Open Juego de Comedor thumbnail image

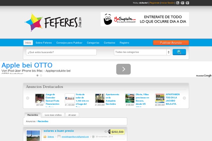(x=40, y=98)
